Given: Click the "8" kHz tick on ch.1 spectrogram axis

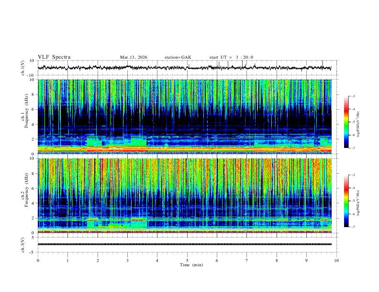Looking at the screenshot, I should click(x=33, y=94).
